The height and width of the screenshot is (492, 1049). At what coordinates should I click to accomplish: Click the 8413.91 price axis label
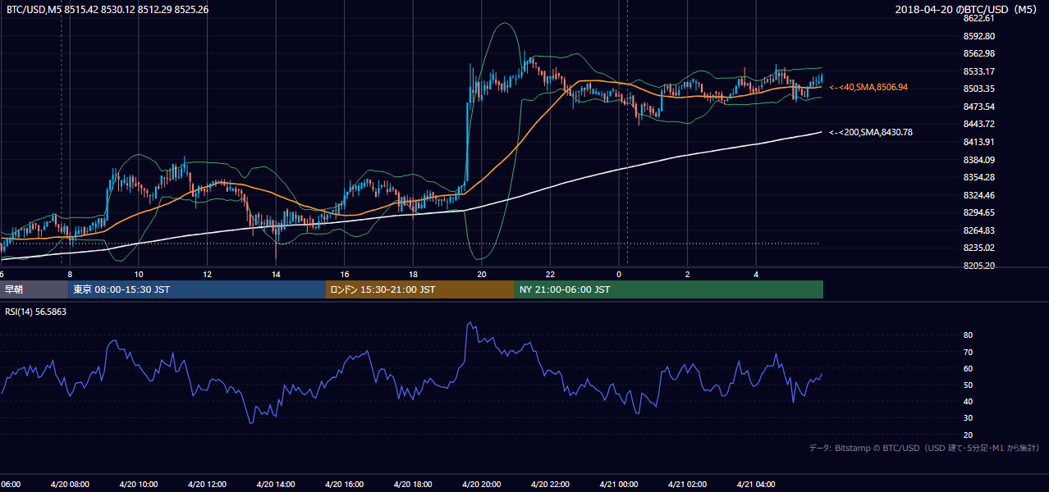tap(979, 142)
